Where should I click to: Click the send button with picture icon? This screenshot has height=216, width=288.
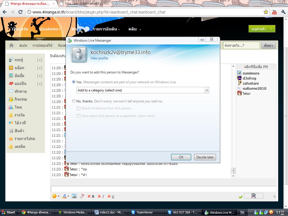pos(254,196)
